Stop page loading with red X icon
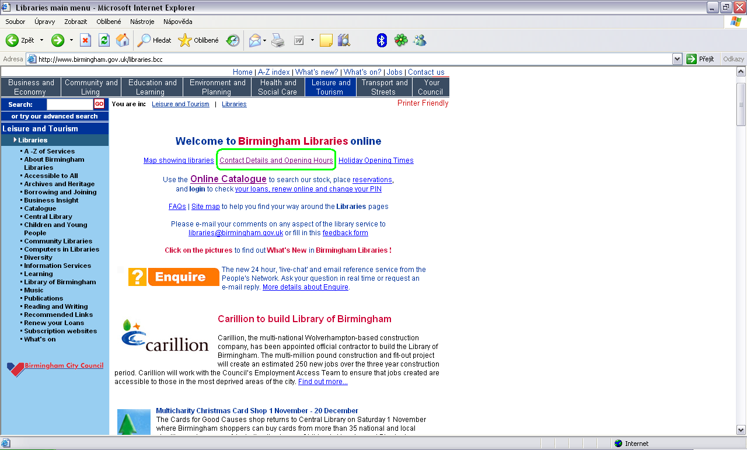The image size is (747, 450). pyautogui.click(x=85, y=40)
